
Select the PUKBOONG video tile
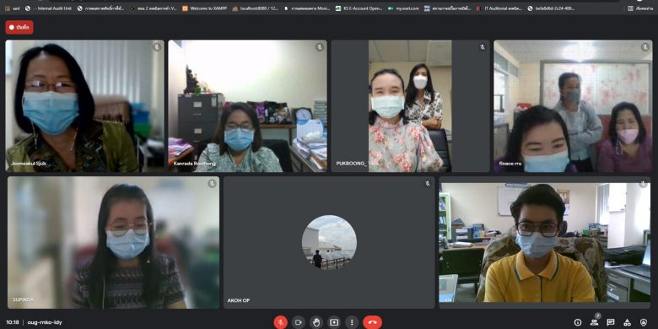point(411,105)
